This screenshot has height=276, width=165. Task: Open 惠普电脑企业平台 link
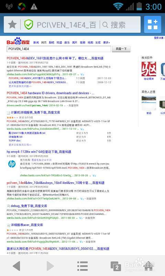(x=41, y=160)
